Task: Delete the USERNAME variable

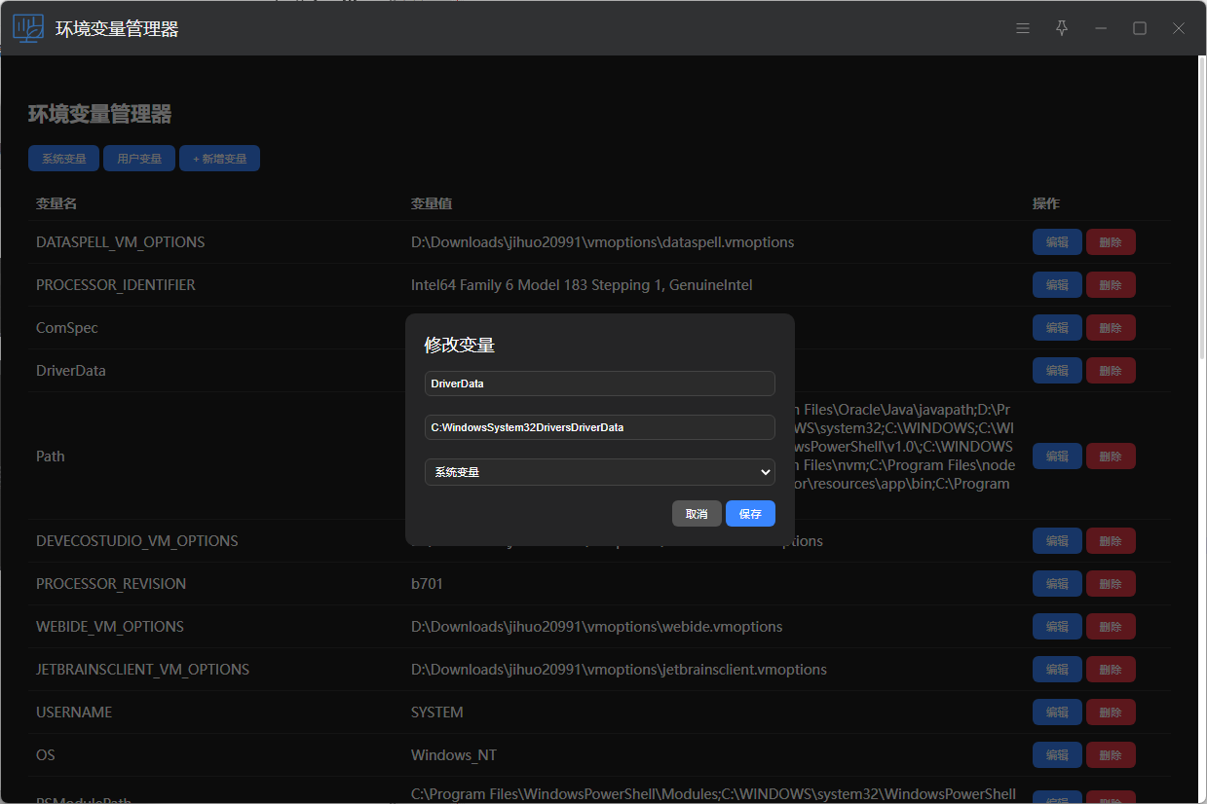Action: coord(1111,713)
